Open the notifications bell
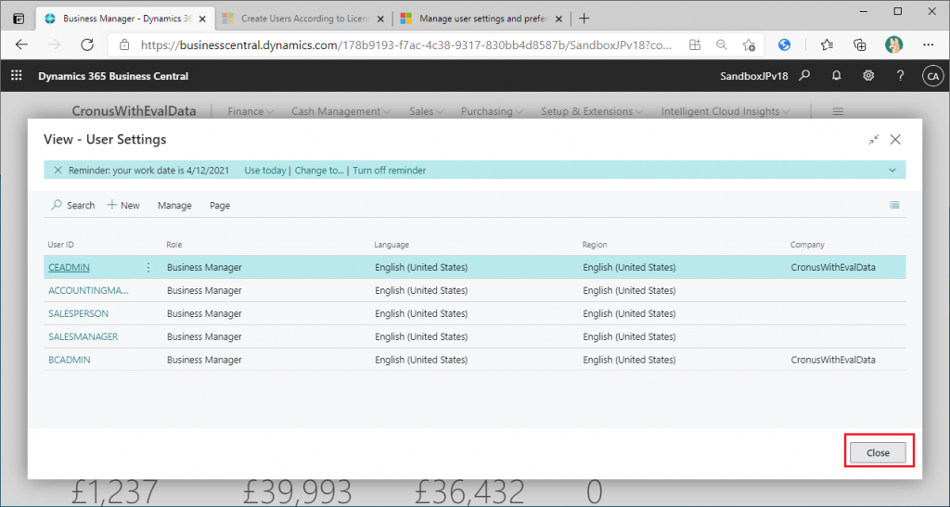The width and height of the screenshot is (950, 507). tap(836, 76)
